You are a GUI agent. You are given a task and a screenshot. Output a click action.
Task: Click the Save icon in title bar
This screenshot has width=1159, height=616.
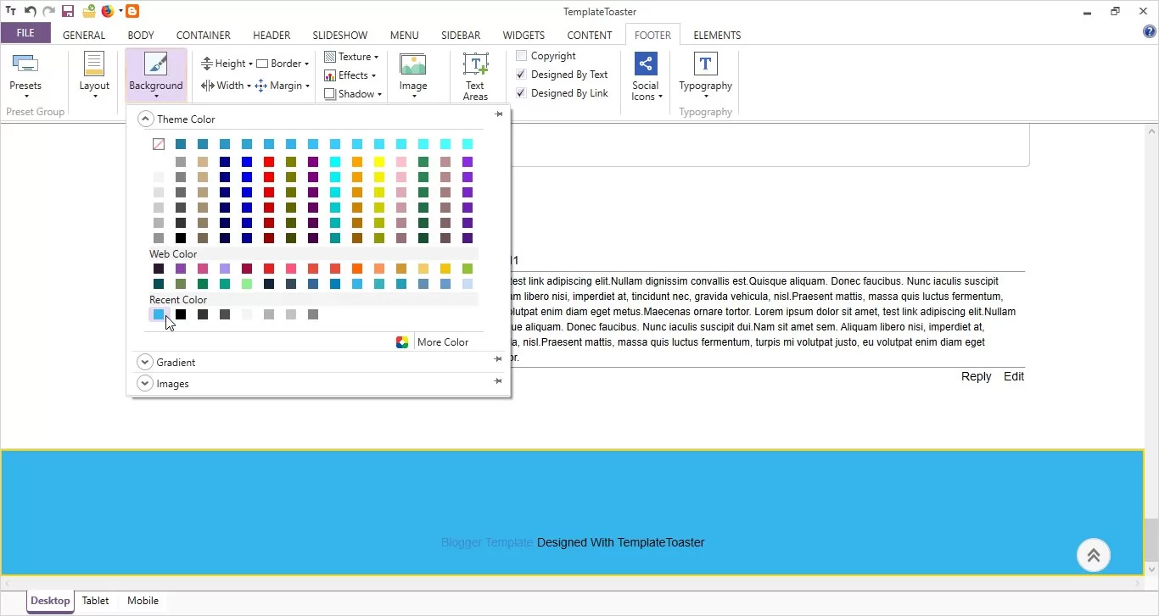tap(68, 12)
